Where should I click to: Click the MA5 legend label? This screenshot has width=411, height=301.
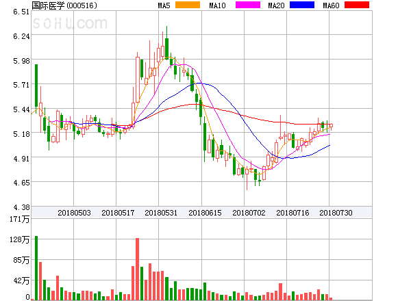point(164,5)
